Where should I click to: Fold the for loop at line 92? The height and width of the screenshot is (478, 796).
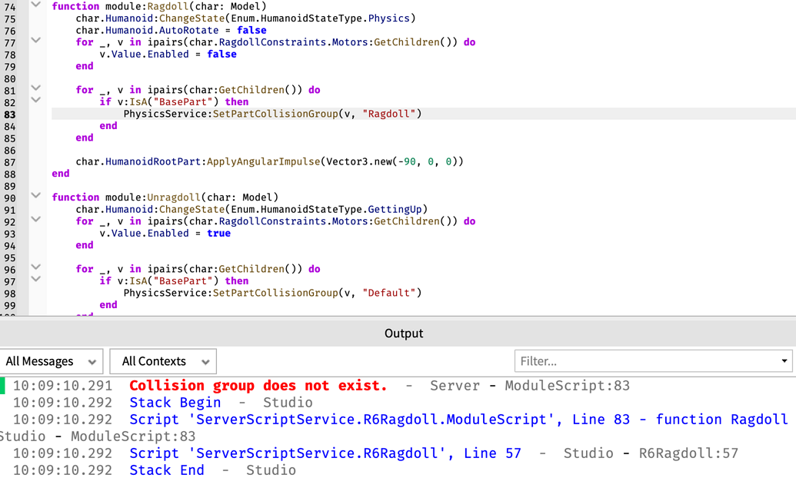point(35,219)
